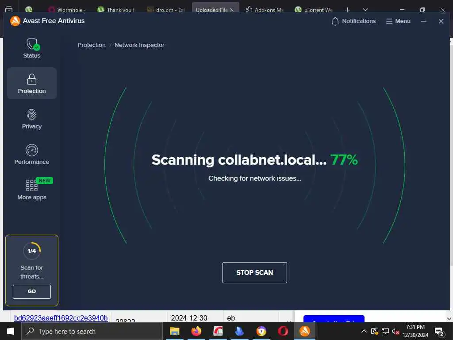
Task: Switch to the Wormhole browser tab
Action: click(67, 10)
